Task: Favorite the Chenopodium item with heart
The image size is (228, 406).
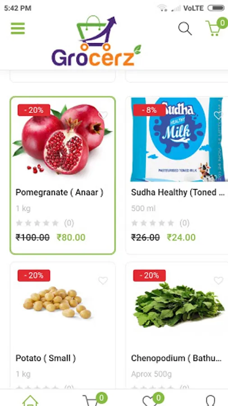Action: [x=218, y=281]
